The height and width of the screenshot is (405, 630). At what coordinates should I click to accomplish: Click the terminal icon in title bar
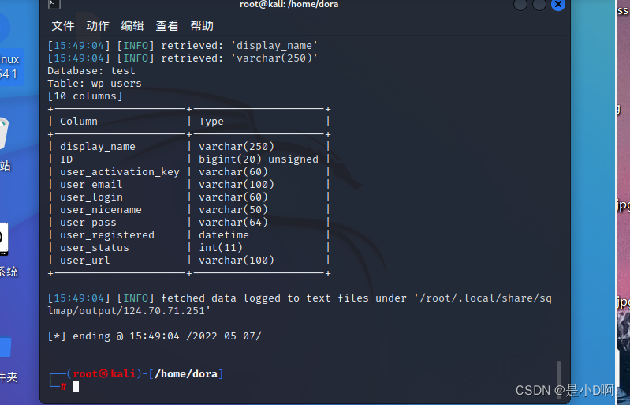pyautogui.click(x=54, y=4)
